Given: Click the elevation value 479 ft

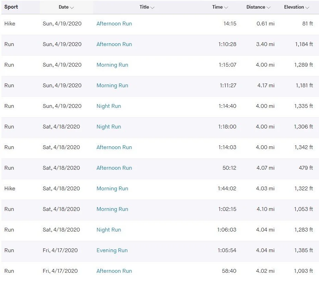Looking at the screenshot, I should (306, 168).
